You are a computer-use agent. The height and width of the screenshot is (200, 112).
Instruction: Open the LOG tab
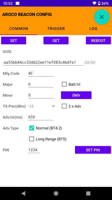click(93, 28)
